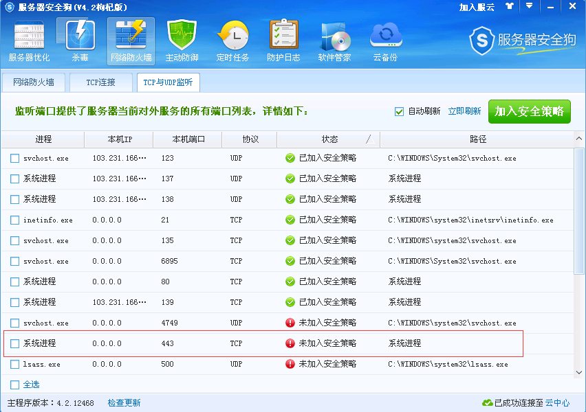
Task: Open the title bar main menu dropdown arrow
Action: 529,5
